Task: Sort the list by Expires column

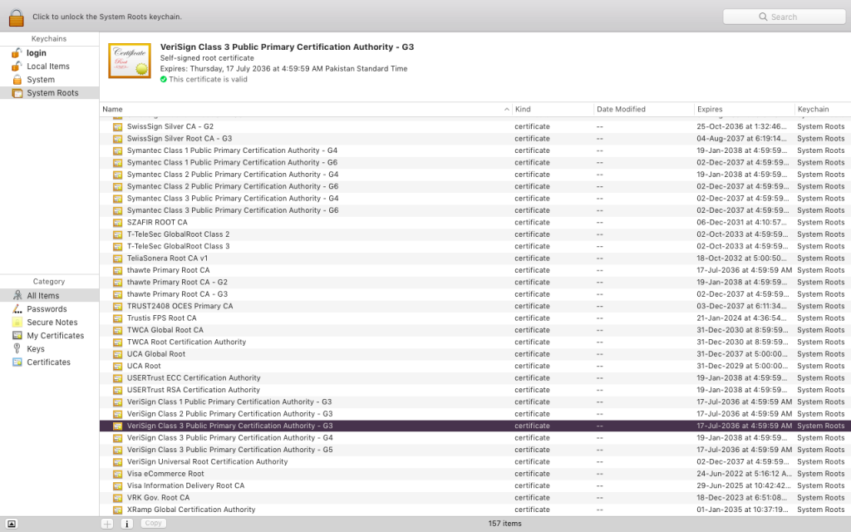Action: tap(745, 109)
